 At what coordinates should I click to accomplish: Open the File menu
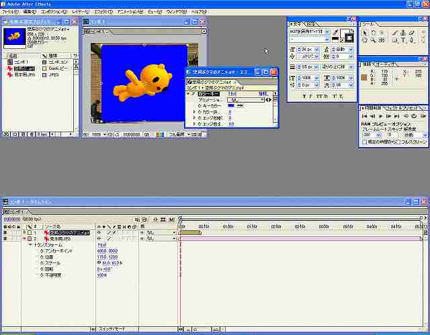tap(10, 12)
